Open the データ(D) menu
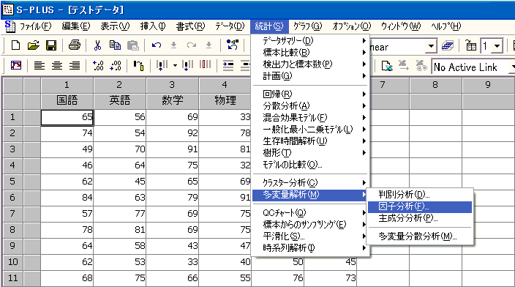This screenshot has height=287, width=515. [230, 26]
